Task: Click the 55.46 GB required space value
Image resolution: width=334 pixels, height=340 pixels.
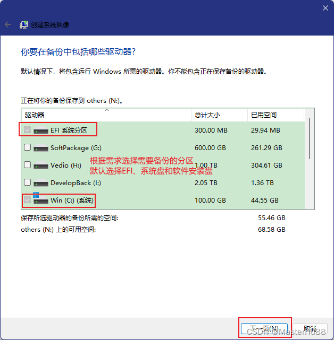Action: point(272,218)
